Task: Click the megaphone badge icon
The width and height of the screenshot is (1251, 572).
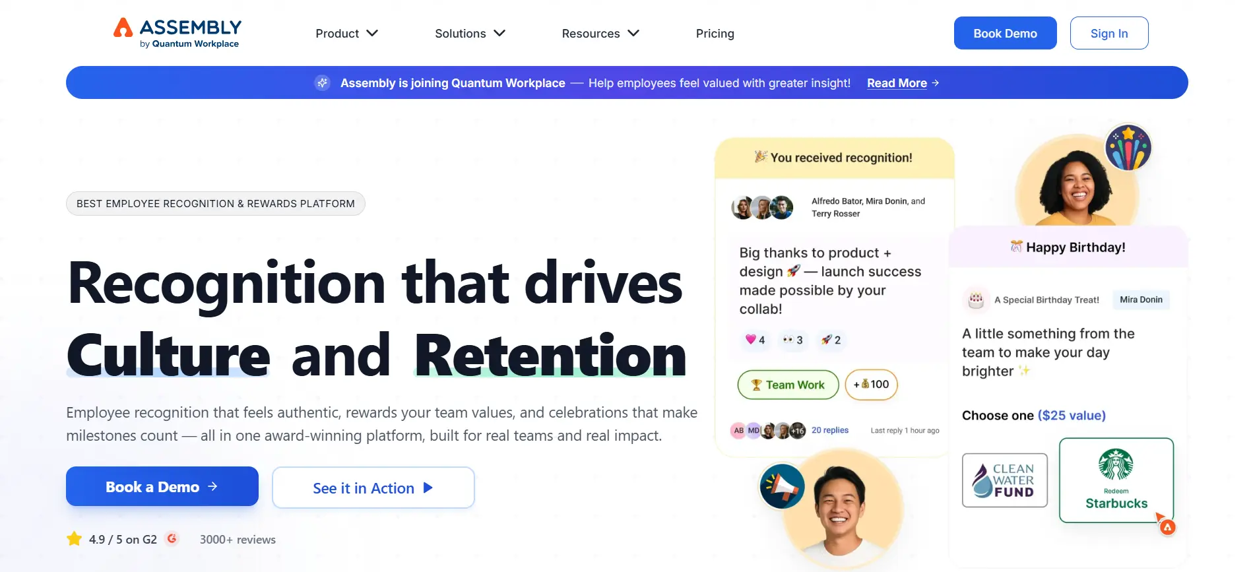Action: click(x=782, y=486)
